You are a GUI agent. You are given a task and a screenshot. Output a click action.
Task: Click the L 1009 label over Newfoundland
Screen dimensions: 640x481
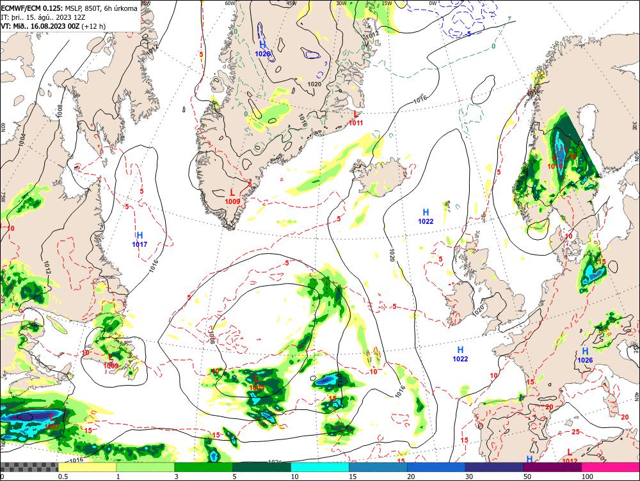(x=111, y=361)
